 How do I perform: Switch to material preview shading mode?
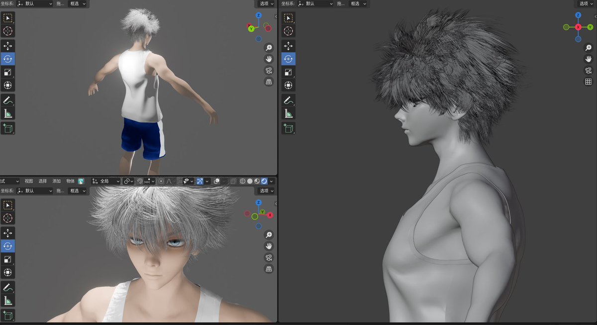point(257,181)
